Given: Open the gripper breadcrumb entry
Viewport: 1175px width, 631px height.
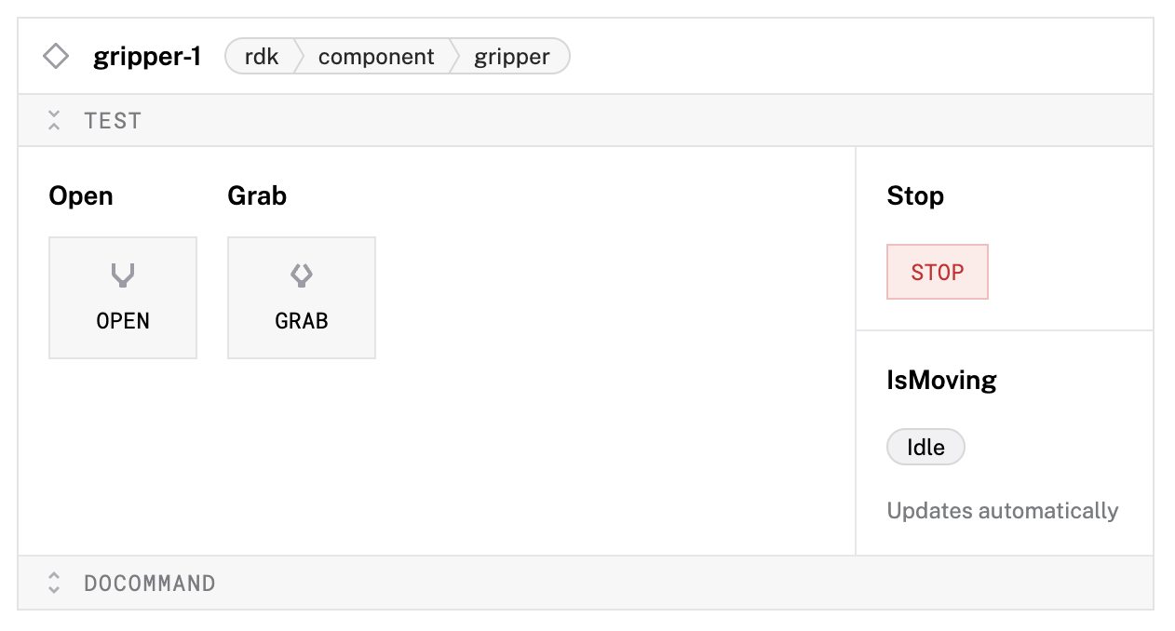Looking at the screenshot, I should tap(513, 57).
